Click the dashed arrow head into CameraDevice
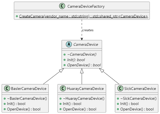This screenshot has height=114, width=160. click(x=82, y=39)
